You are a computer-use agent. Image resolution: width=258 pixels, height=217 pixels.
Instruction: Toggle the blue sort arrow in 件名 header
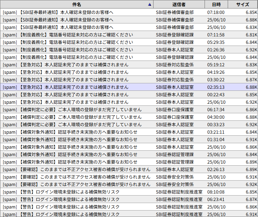click(x=149, y=4)
